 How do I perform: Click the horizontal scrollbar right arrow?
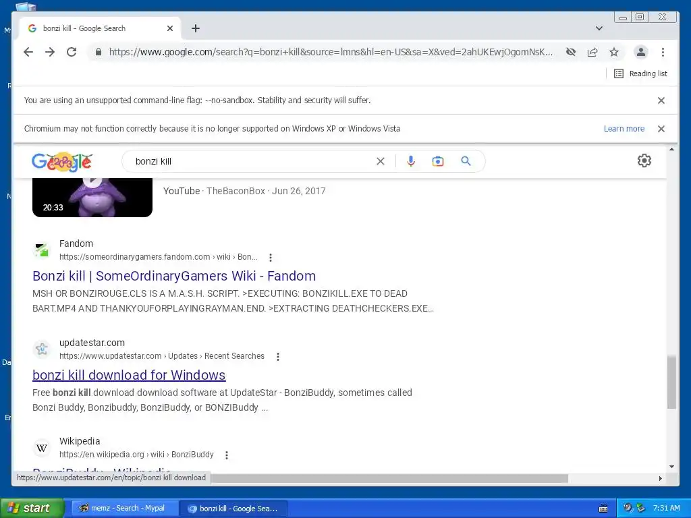661,478
